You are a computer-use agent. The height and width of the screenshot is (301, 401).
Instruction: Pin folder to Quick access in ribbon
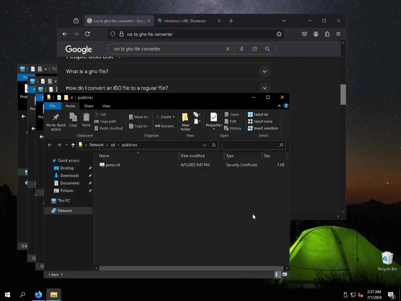click(x=56, y=122)
